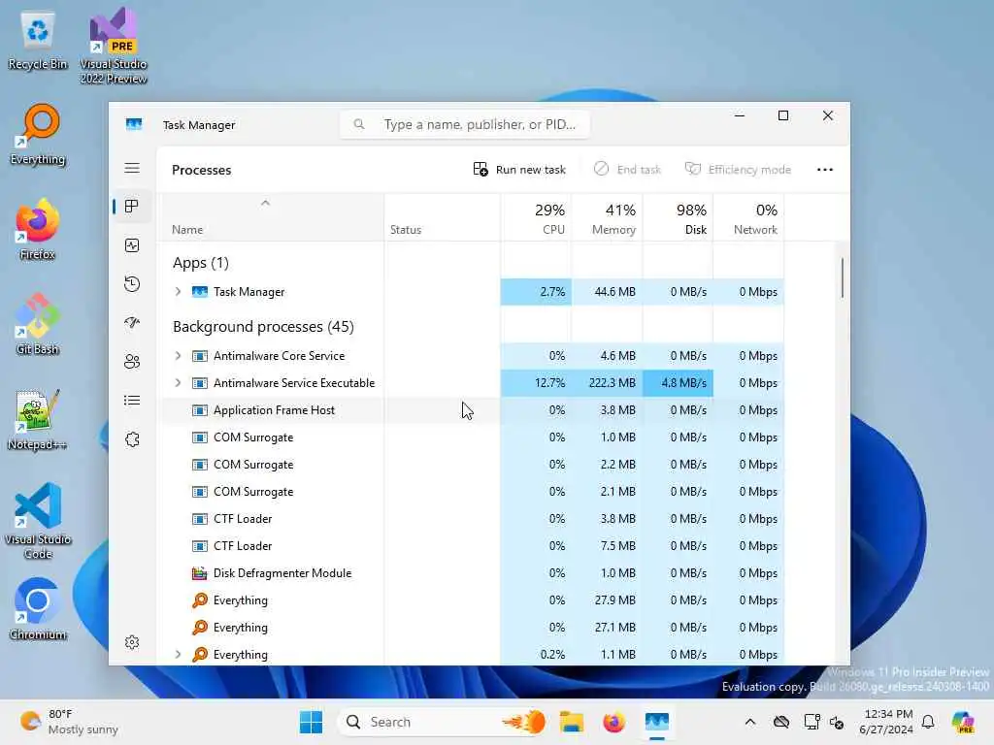Viewport: 994px width, 745px height.
Task: Open Windows Start menu button
Action: coord(312,722)
